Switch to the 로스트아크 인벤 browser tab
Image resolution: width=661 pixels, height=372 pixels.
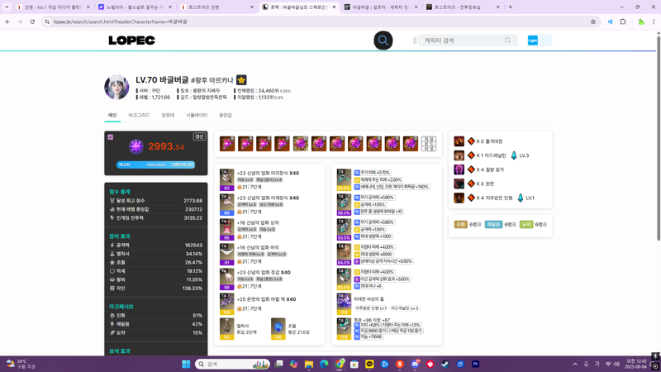click(216, 7)
